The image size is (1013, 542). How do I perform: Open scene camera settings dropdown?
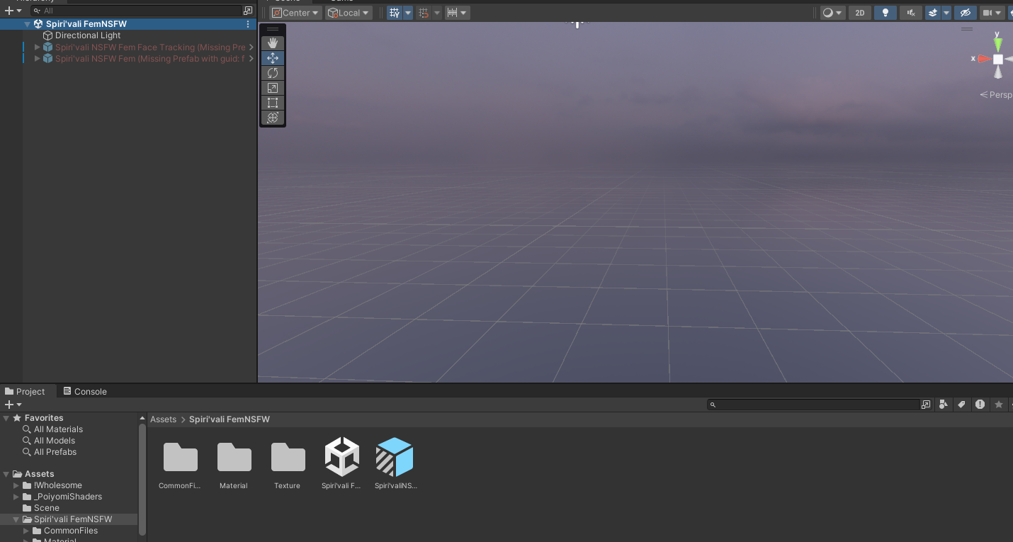992,13
